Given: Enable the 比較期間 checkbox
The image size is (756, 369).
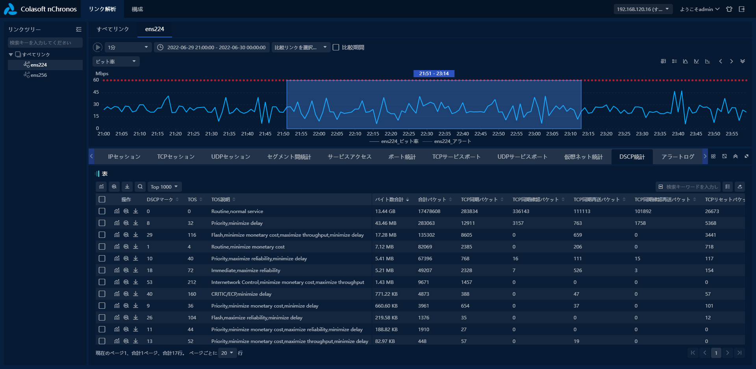Looking at the screenshot, I should tap(336, 47).
